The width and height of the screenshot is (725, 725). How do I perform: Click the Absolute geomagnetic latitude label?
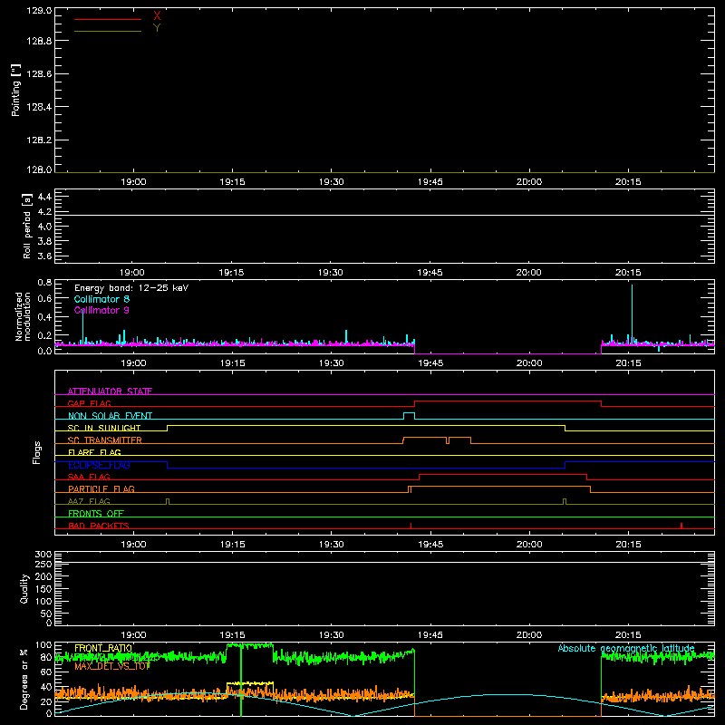[626, 648]
